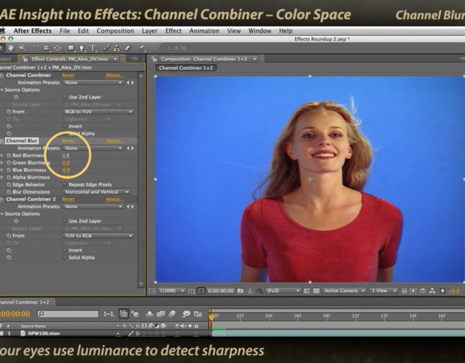465x363 pixels.
Task: Open show channel RGB icon
Action: click(259, 291)
